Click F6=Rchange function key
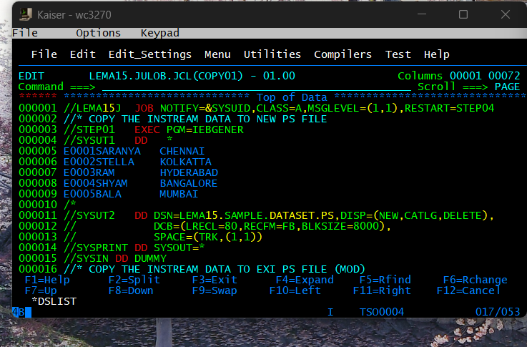Screen dimensions: 527x347 click(475, 280)
